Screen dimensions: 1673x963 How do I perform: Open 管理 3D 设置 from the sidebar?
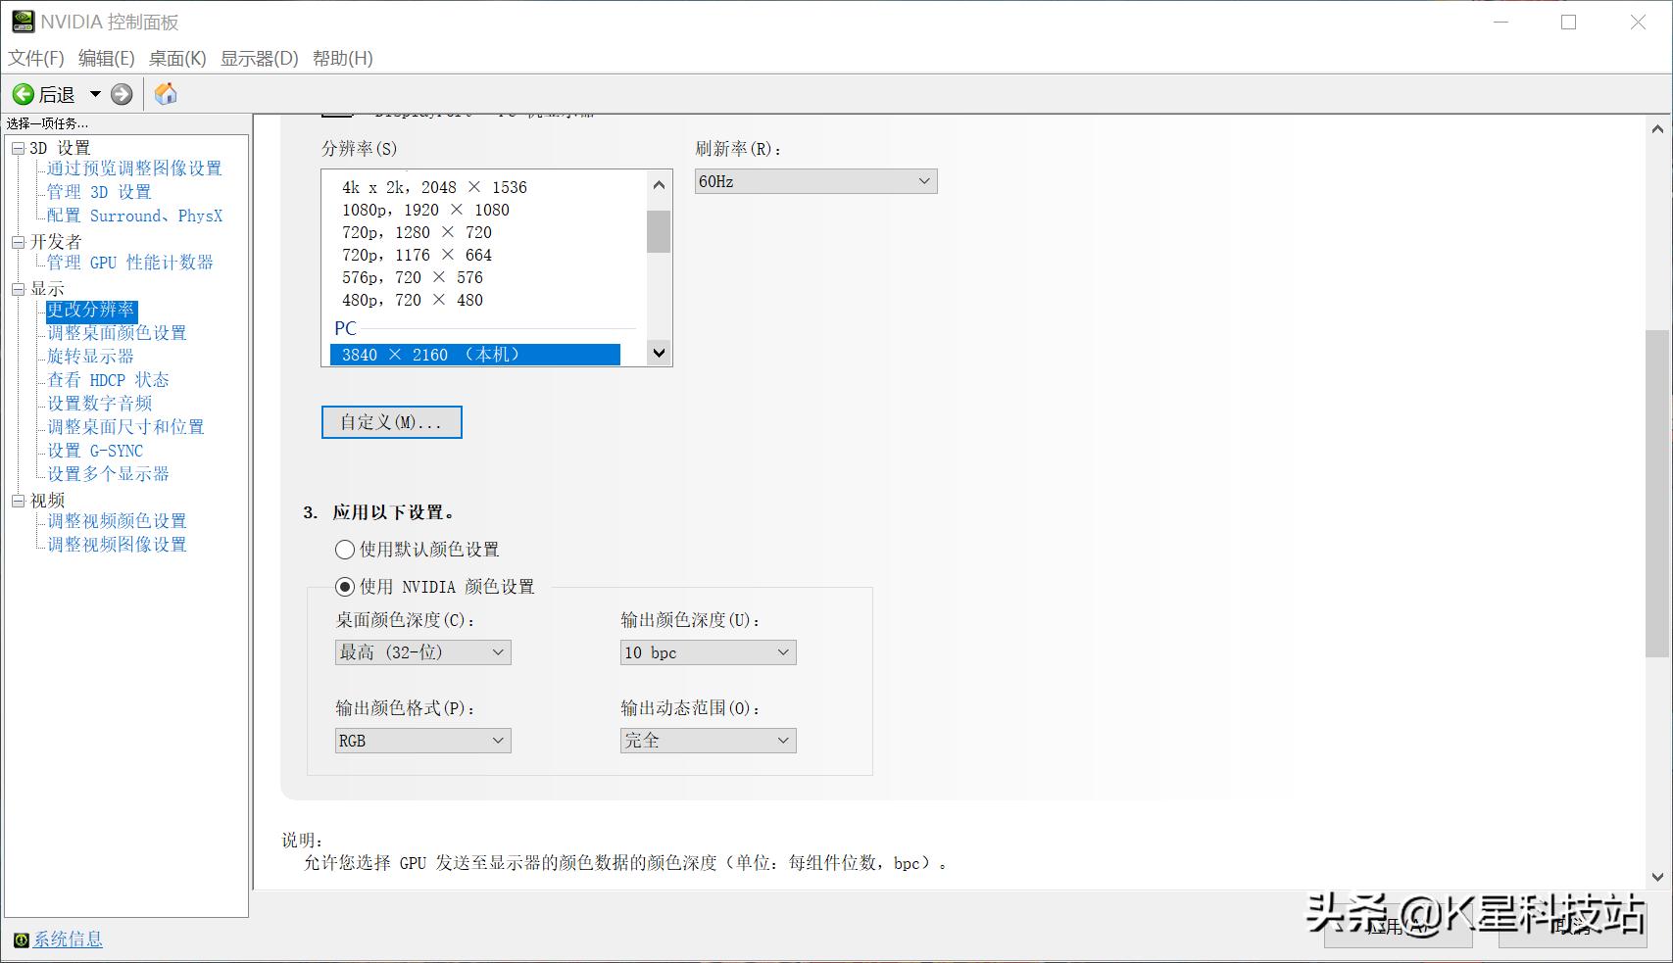pos(99,192)
